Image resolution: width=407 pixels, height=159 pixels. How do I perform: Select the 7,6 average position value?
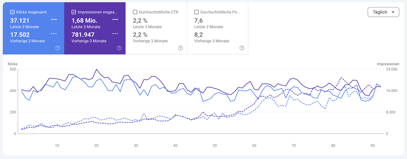pos(198,20)
